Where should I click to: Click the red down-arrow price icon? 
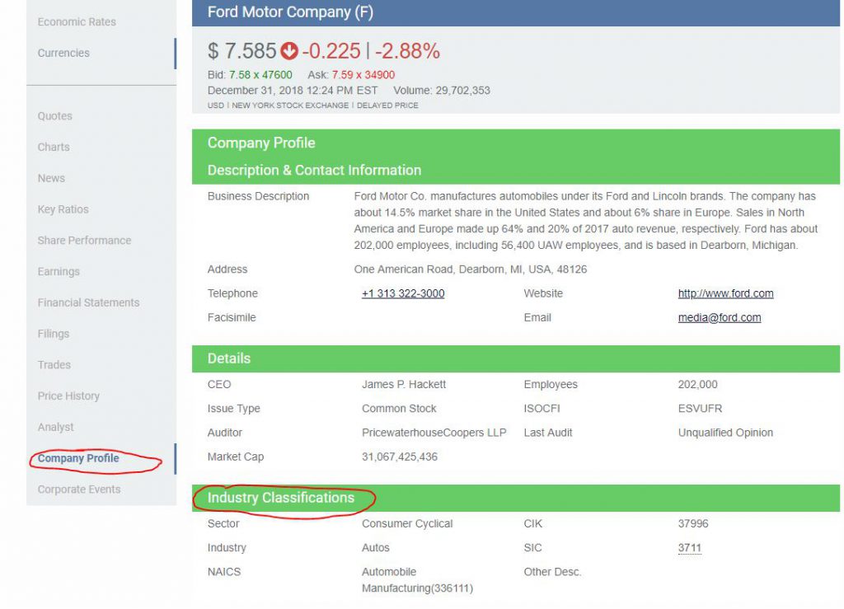coord(288,51)
